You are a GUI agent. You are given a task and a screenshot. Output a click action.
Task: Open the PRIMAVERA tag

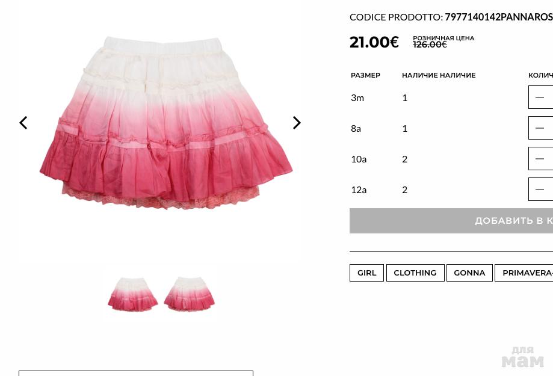click(x=524, y=273)
